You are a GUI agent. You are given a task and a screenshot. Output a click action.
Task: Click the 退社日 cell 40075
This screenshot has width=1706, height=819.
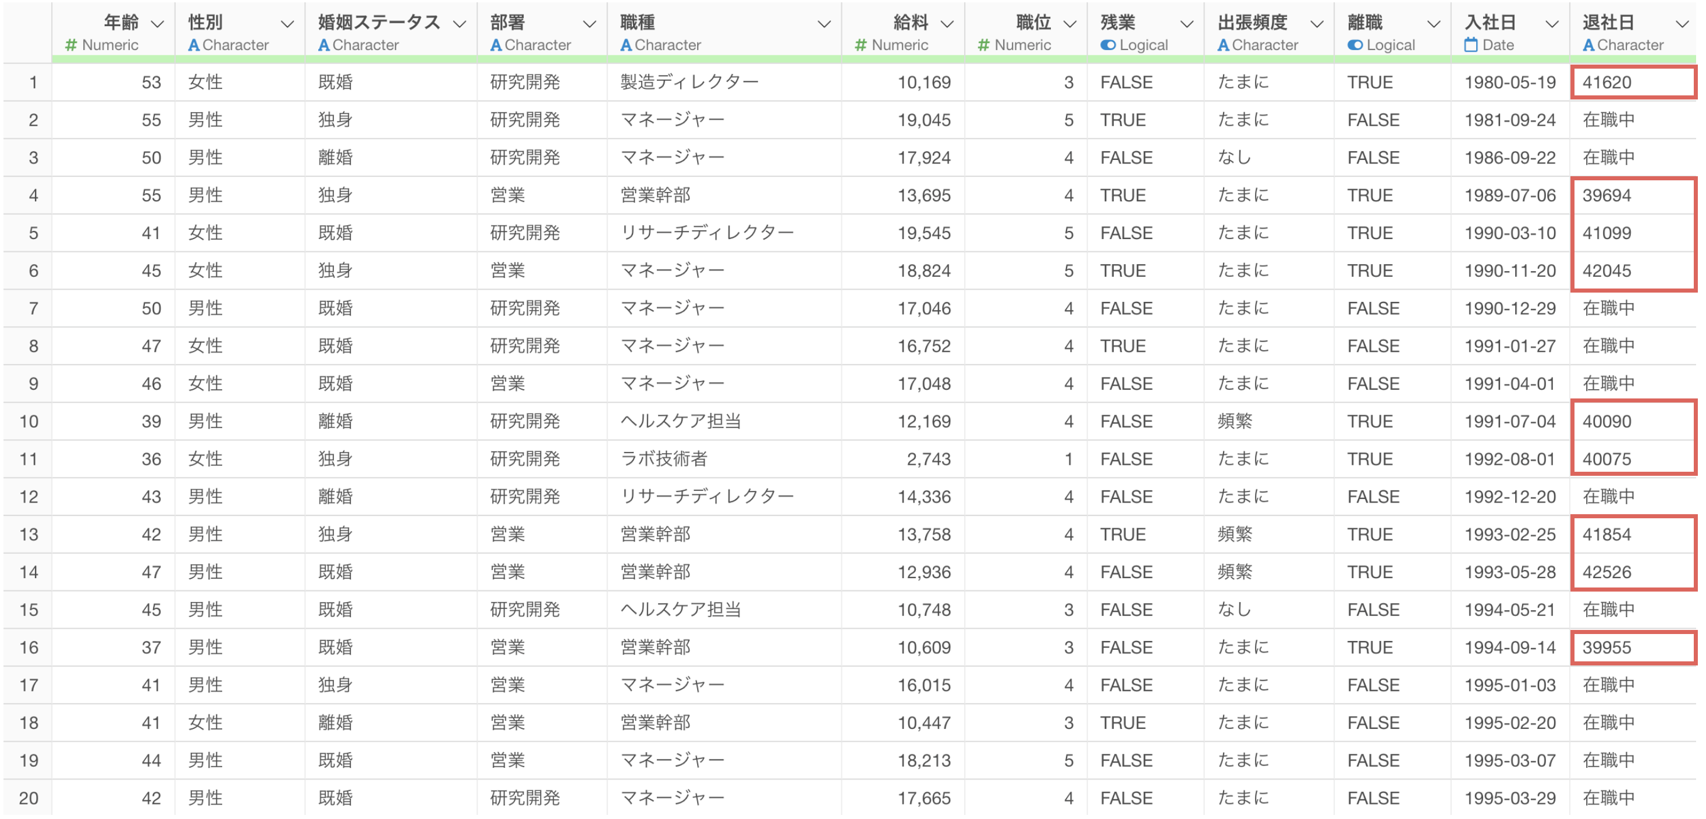pos(1633,459)
